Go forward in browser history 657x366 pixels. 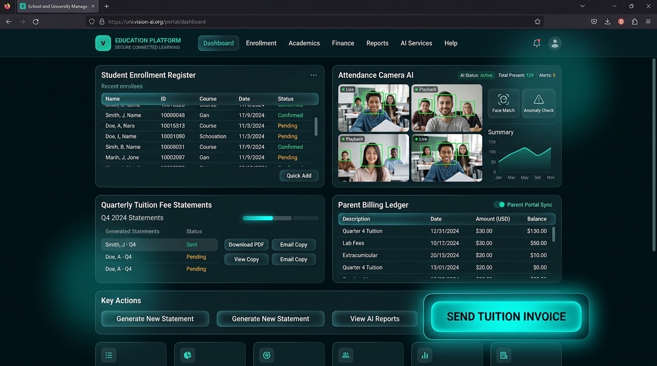pos(22,21)
